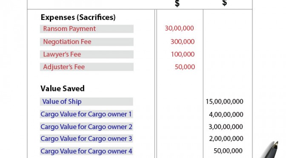286x158 pixels.
Task: Click Cargo Value for Cargo owner 1
Action: [86, 114]
